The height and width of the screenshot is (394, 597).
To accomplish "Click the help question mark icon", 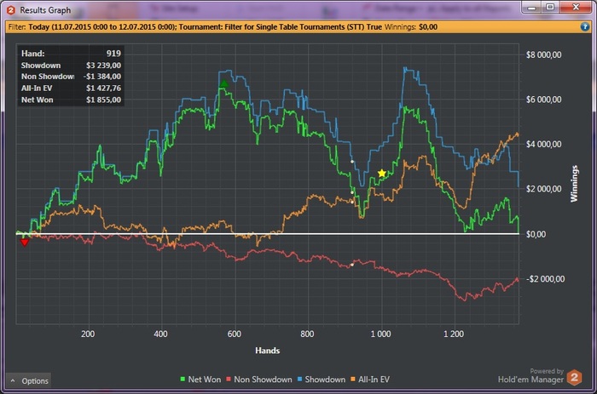I will pyautogui.click(x=585, y=27).
